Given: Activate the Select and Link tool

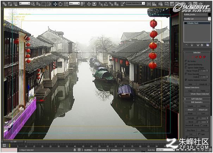Looking at the screenshot, I should click(x=5, y=4).
